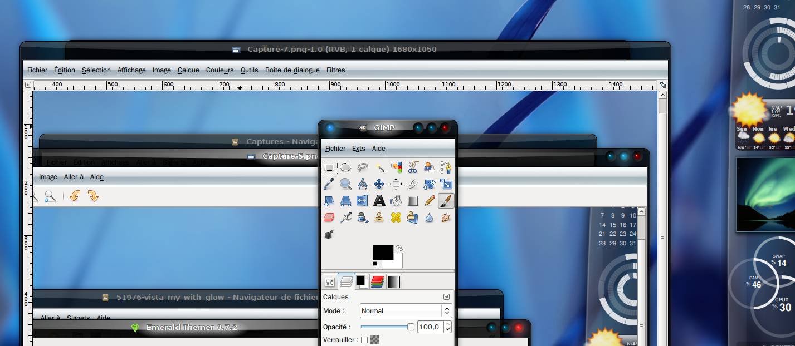Reset colors to default black and white
The width and height of the screenshot is (795, 346).
[x=376, y=264]
